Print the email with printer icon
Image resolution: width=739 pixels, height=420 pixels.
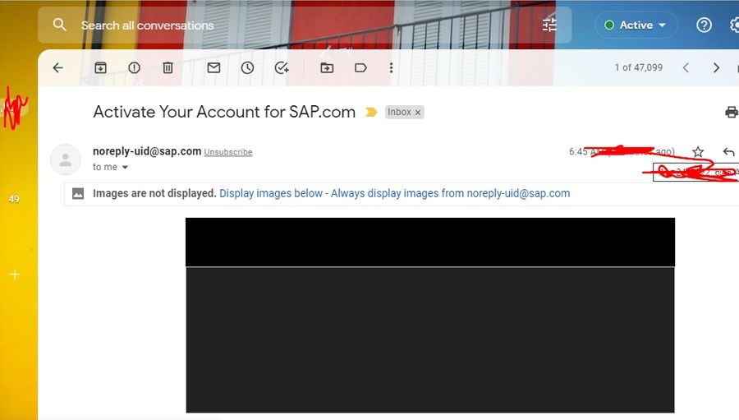(x=732, y=113)
